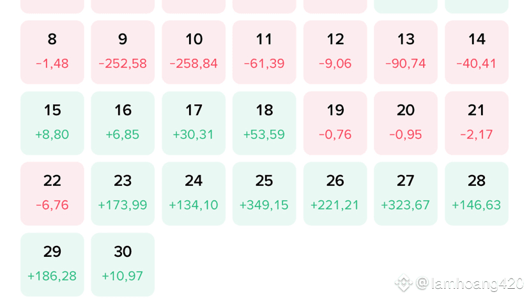
Task: Open the @lamhoang420 watermark username
Action: [x=470, y=283]
